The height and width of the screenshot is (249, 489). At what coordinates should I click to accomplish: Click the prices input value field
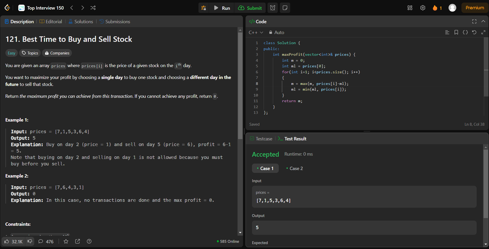click(x=364, y=197)
